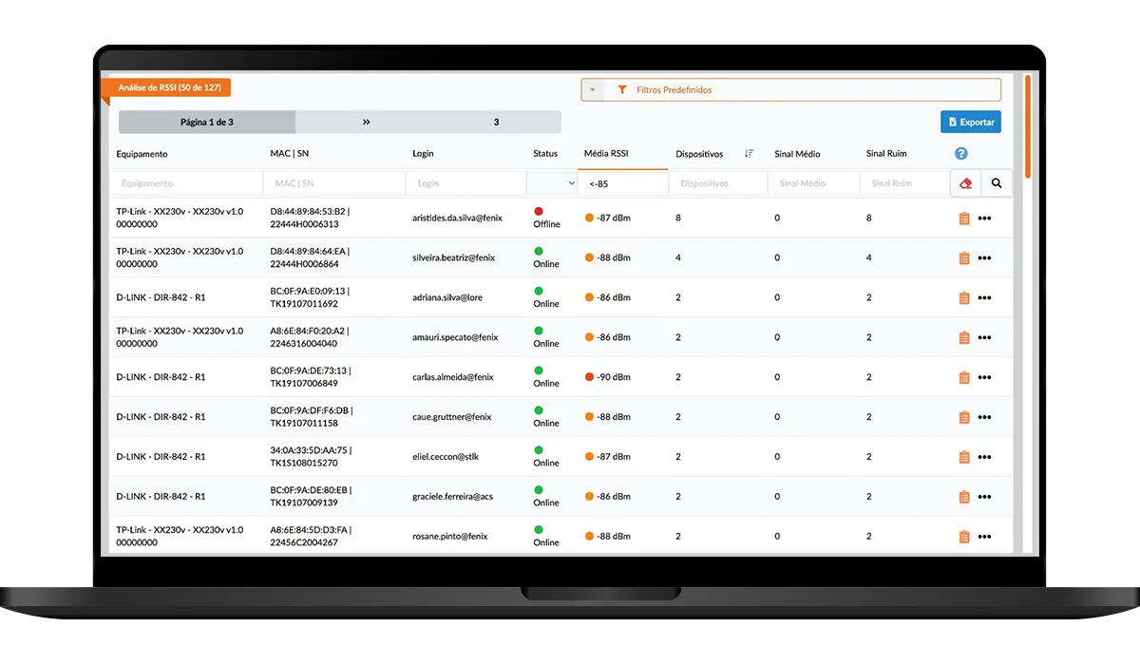Screen dimensions: 1140x665
Task: Open three-dot menu for rosane.pinto@fenix row
Action: click(x=984, y=537)
